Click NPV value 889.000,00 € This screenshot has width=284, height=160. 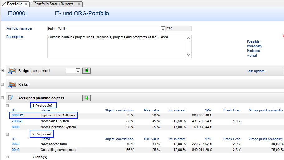(x=202, y=115)
